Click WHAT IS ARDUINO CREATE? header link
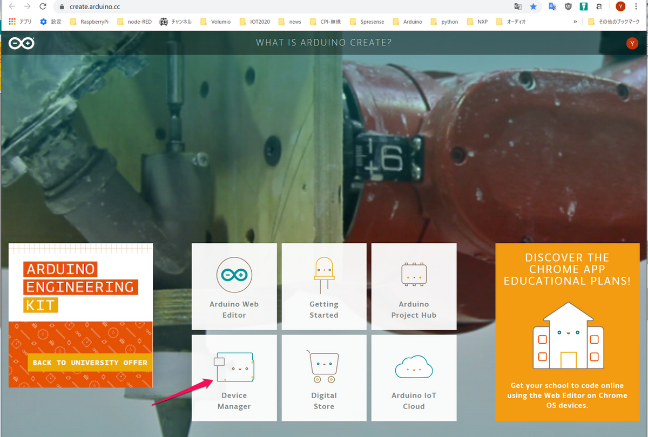The width and height of the screenshot is (648, 437). [324, 43]
